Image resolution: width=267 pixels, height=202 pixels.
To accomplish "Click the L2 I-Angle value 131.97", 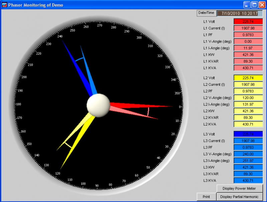I will click(248, 105).
